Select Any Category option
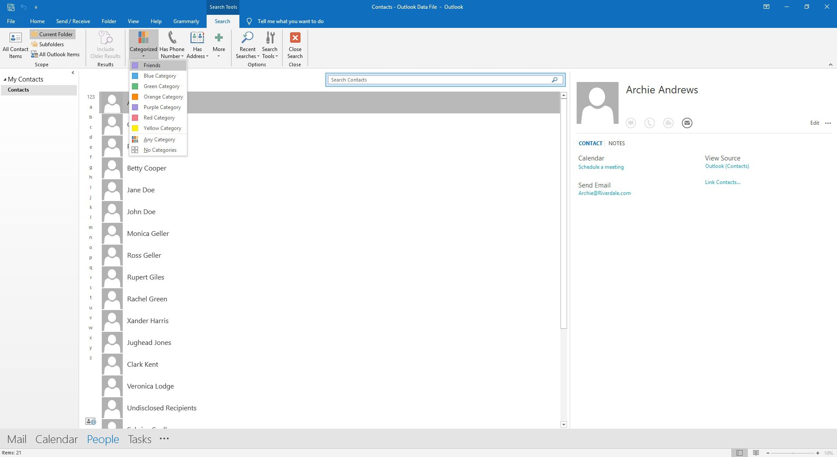The width and height of the screenshot is (837, 457). pyautogui.click(x=158, y=140)
